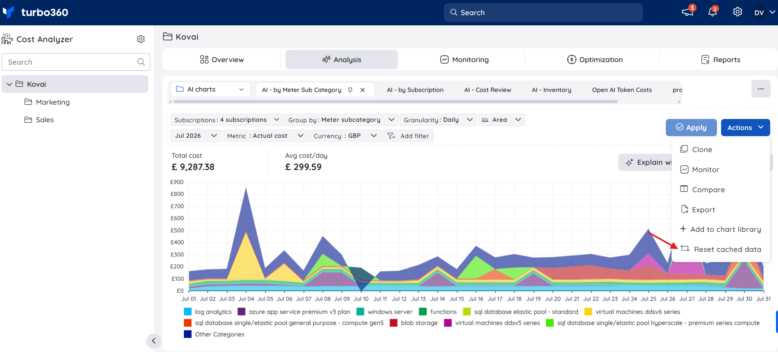The image size is (778, 352).
Task: Toggle log analytics legend series
Action: click(x=208, y=312)
